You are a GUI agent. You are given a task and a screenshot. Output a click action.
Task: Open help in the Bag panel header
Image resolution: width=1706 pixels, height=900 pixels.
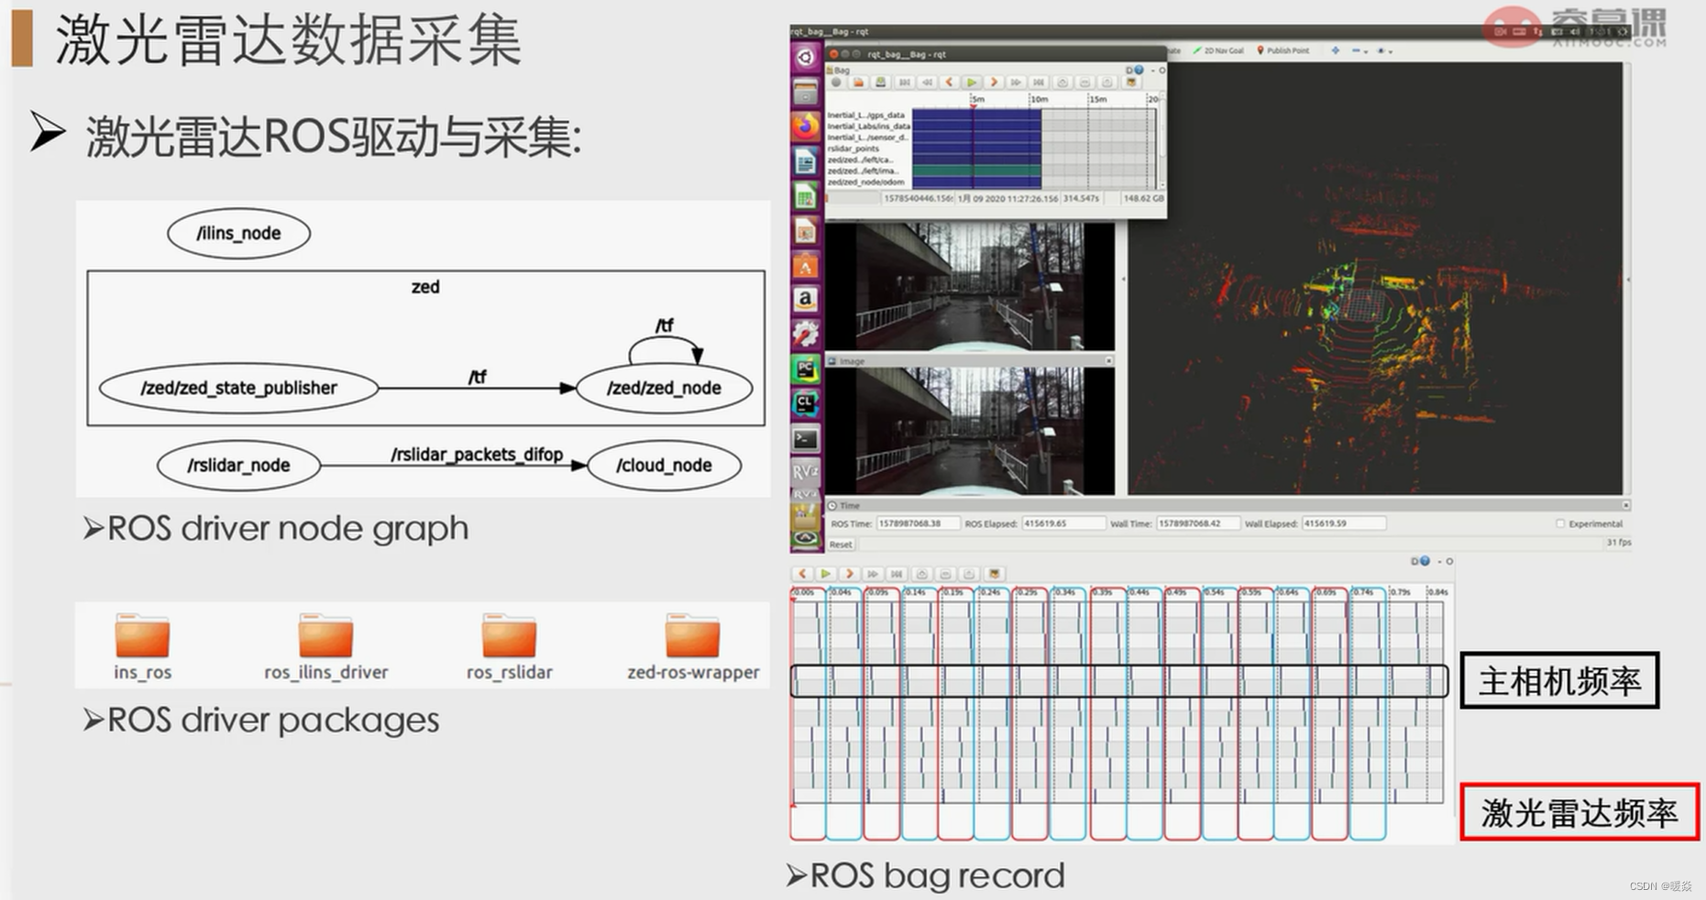pyautogui.click(x=1139, y=70)
